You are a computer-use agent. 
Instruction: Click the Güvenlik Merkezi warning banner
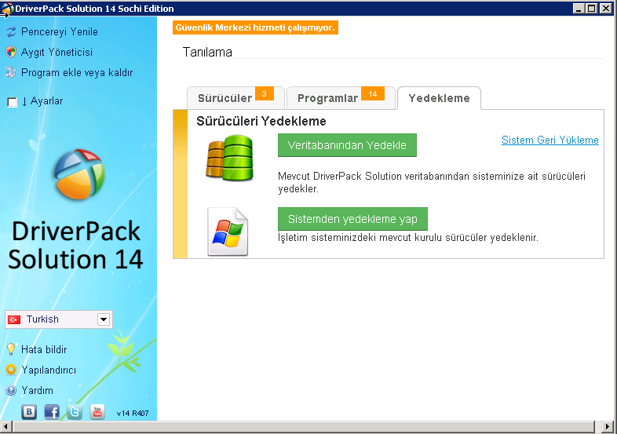255,27
